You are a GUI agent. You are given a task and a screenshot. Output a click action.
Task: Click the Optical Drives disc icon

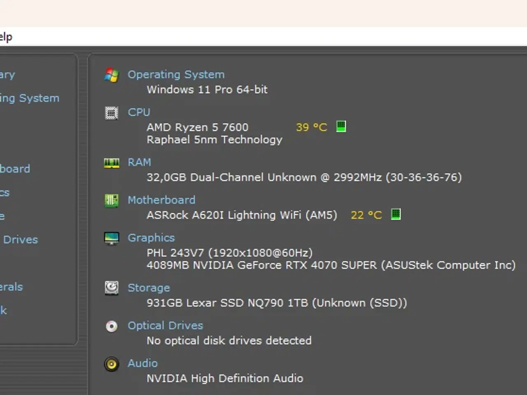(112, 326)
